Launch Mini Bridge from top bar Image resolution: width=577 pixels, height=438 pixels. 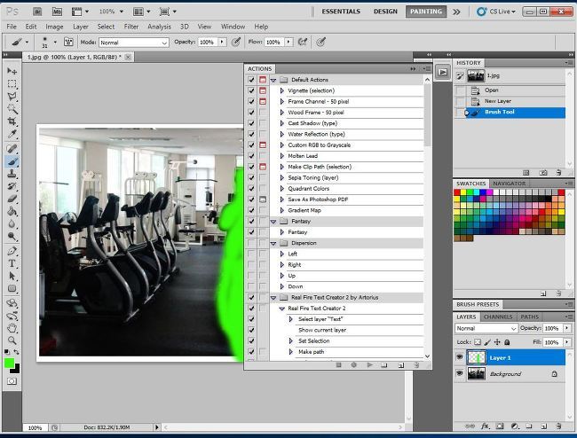pos(57,12)
